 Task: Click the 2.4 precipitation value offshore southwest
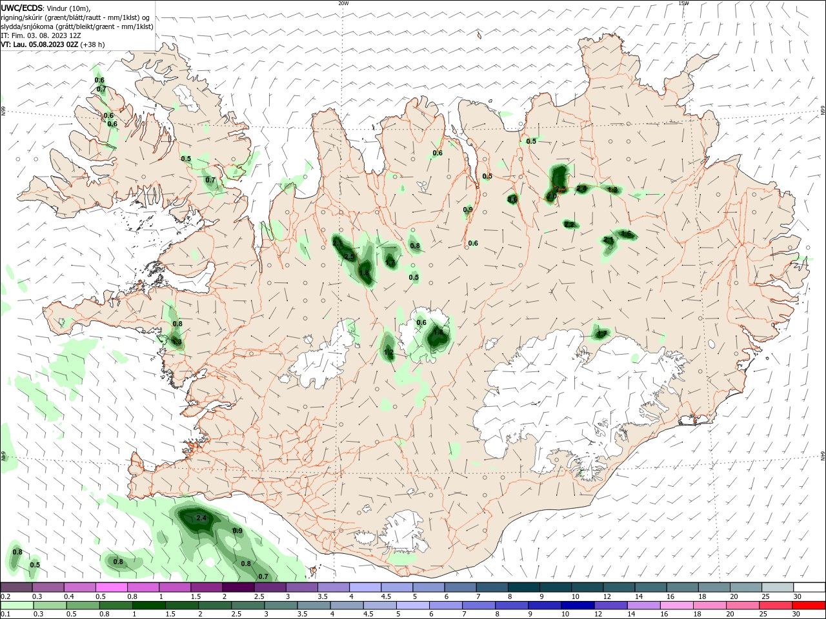tap(201, 518)
